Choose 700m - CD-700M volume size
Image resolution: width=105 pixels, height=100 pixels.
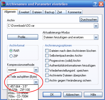coord(23,96)
